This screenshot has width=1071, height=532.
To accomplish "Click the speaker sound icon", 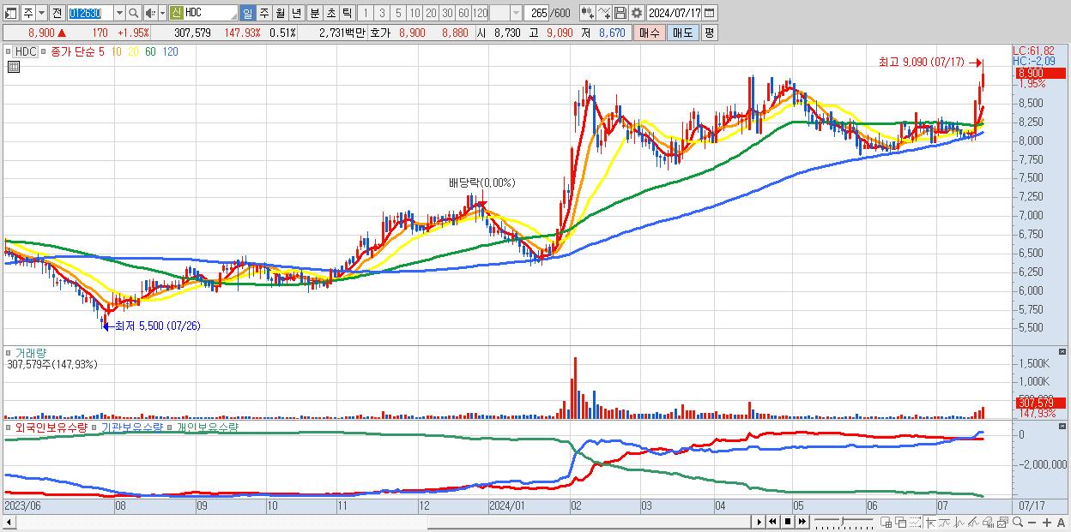I will 150,13.
